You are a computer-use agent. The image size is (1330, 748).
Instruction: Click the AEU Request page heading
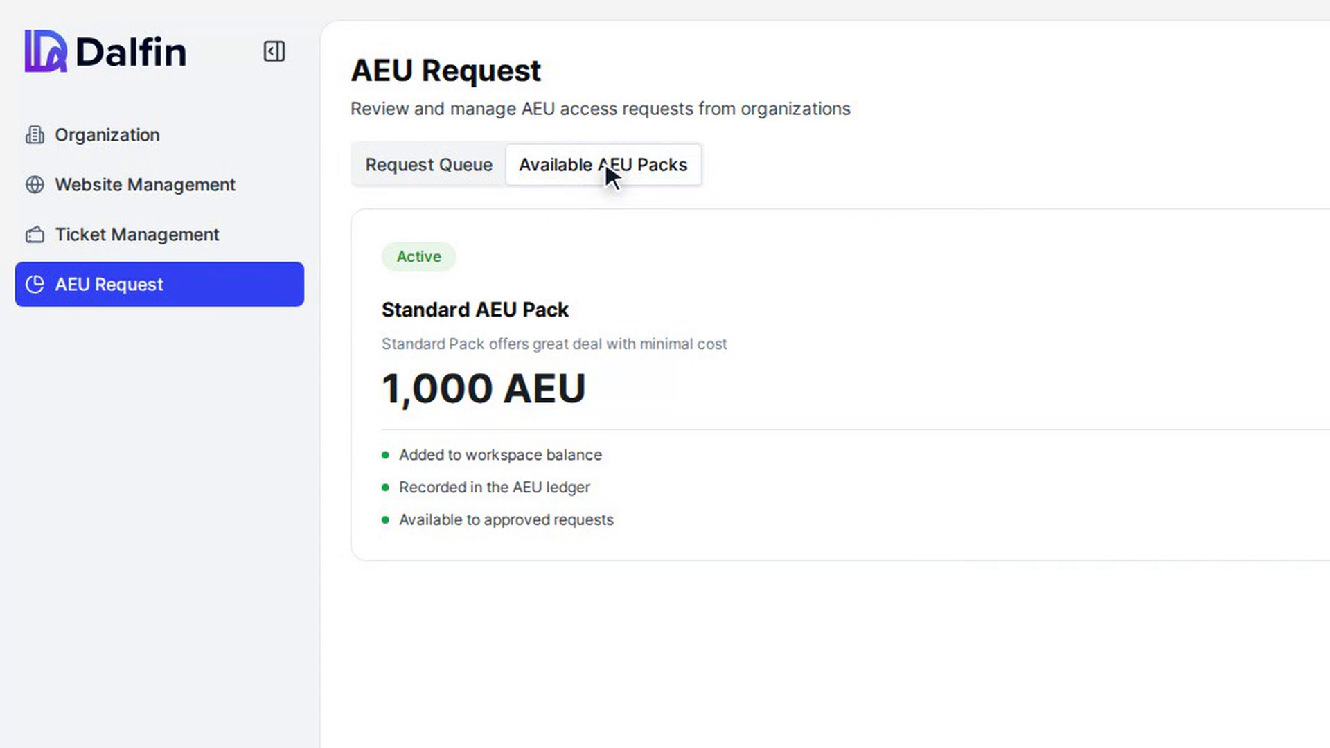[445, 71]
